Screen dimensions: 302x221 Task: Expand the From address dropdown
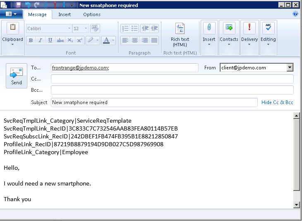point(290,68)
